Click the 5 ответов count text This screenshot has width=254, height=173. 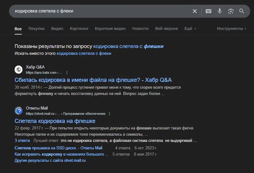121,154
